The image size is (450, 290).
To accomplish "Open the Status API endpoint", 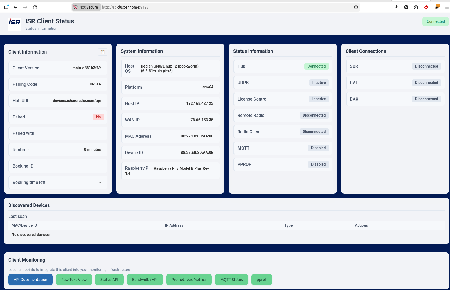I will pyautogui.click(x=109, y=280).
